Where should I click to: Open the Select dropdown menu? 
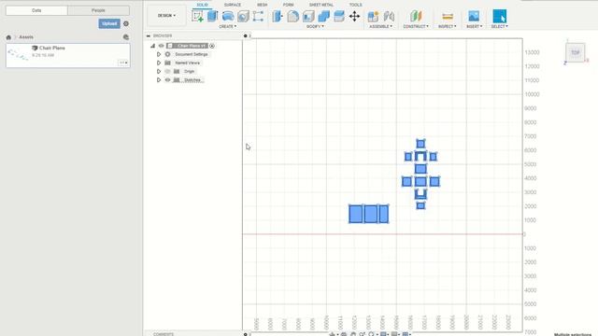[499, 27]
